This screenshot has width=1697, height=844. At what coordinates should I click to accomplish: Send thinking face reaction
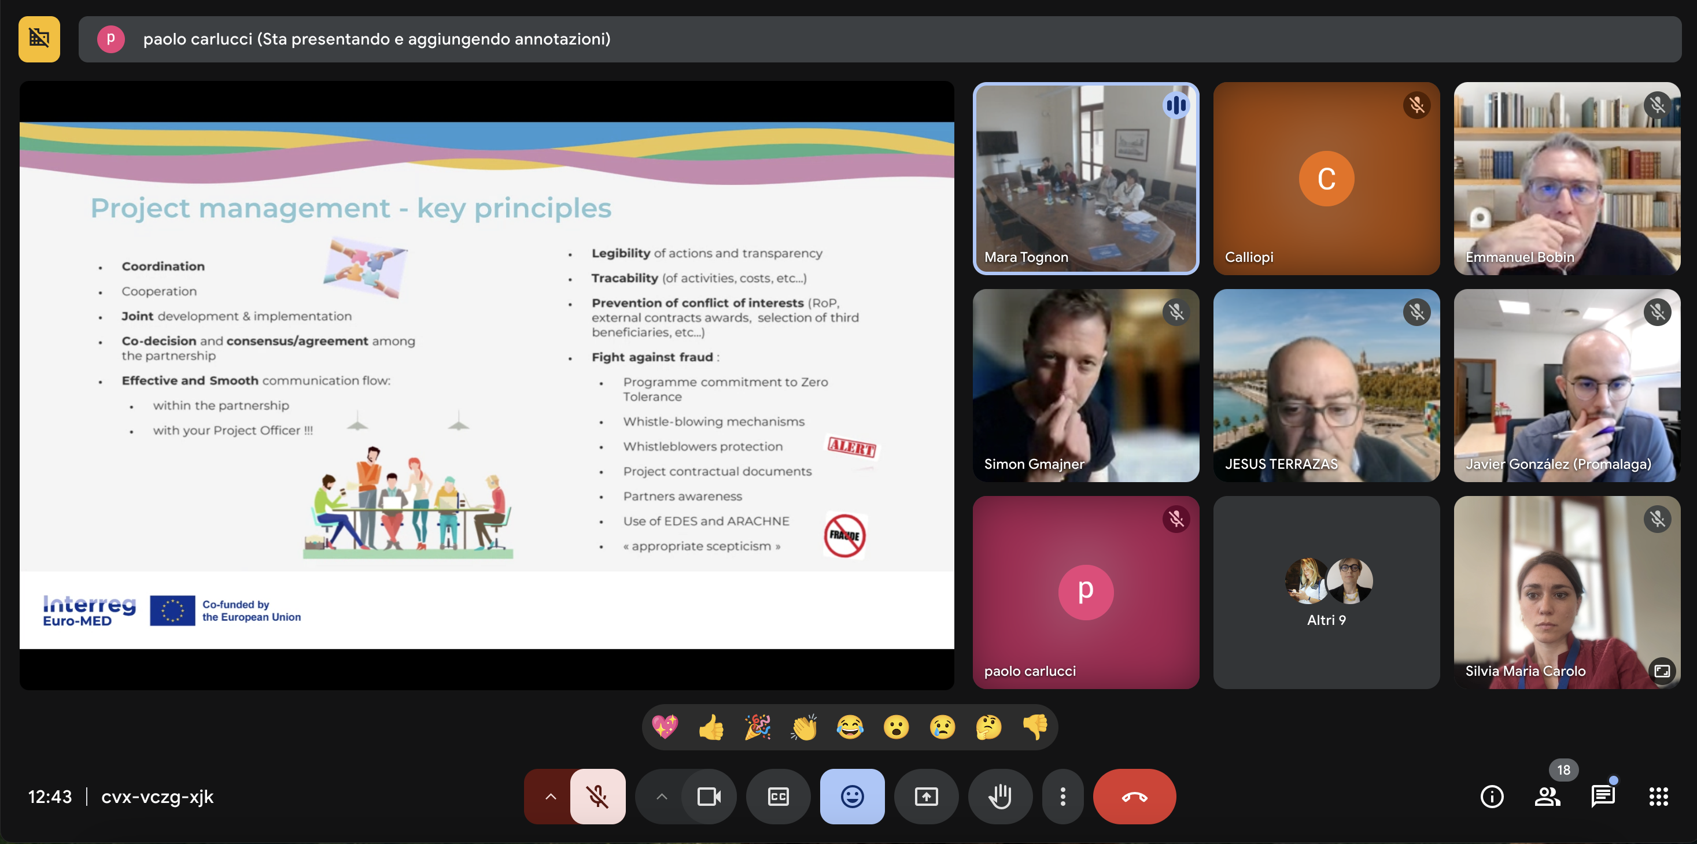pos(989,727)
